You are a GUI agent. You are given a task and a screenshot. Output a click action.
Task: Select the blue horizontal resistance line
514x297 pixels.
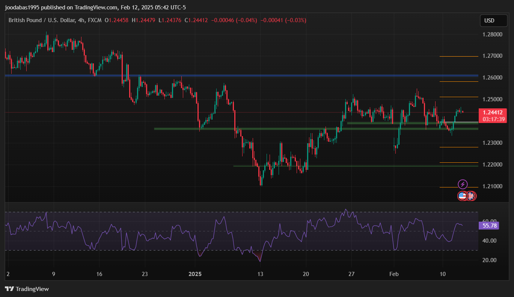point(225,75)
